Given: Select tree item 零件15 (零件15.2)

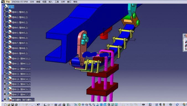Looking at the screenshot, I should point(21,84).
